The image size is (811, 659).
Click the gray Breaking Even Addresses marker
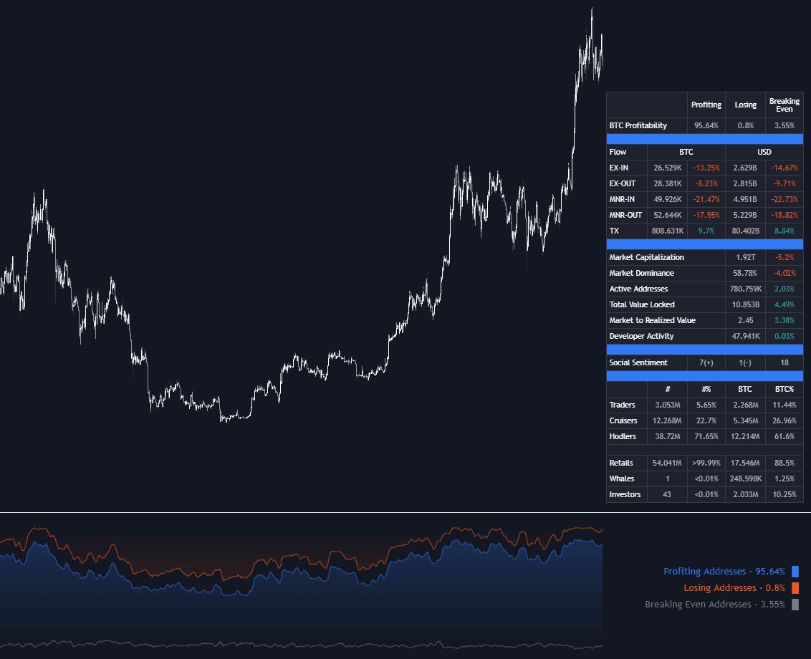[797, 604]
